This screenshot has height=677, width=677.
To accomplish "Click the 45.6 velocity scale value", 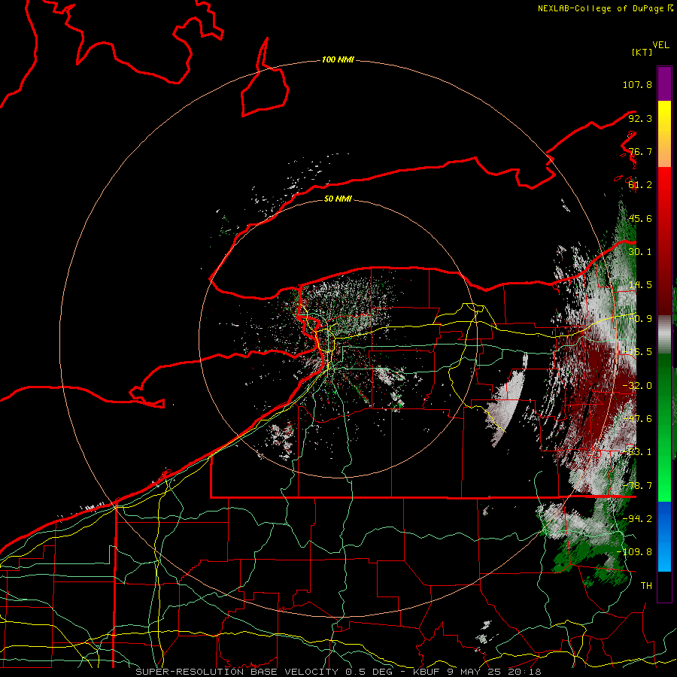I will coord(640,218).
